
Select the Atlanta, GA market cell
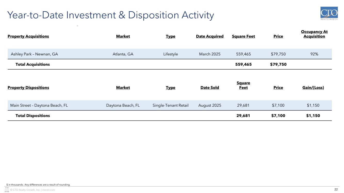point(123,54)
